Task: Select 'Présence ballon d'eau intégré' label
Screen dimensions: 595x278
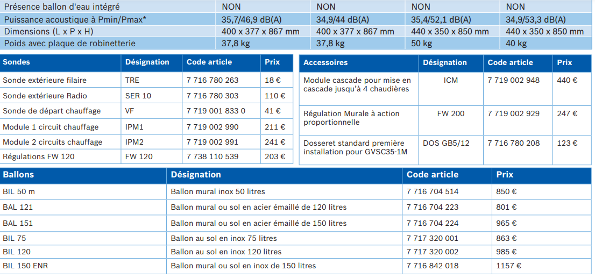Action: [x=61, y=6]
